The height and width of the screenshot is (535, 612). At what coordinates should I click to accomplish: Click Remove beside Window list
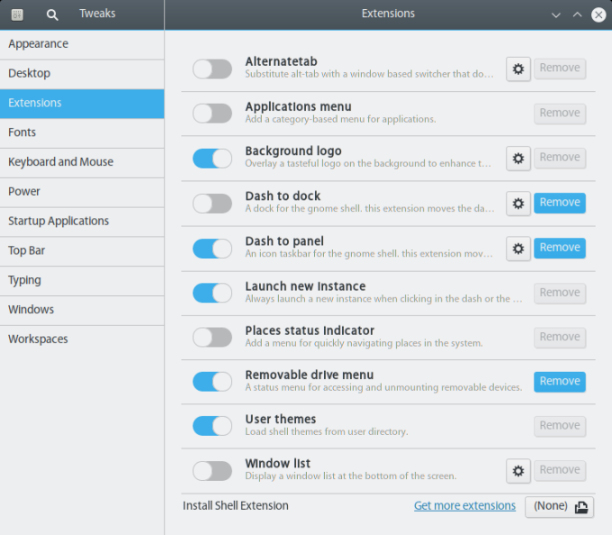tap(560, 470)
